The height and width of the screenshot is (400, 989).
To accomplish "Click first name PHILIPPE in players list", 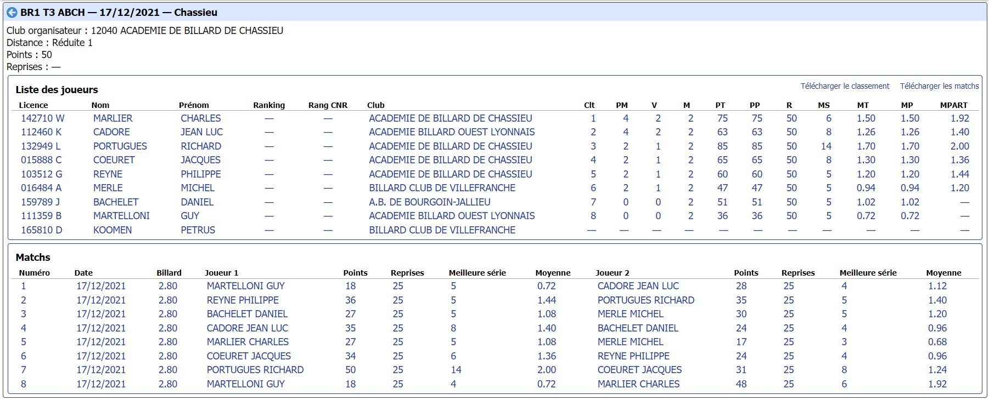I will (201, 174).
